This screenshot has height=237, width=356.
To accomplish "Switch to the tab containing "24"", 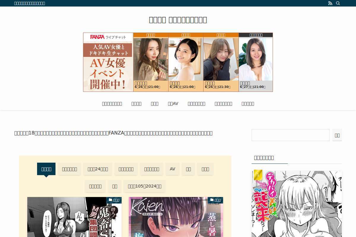I will (x=98, y=169).
